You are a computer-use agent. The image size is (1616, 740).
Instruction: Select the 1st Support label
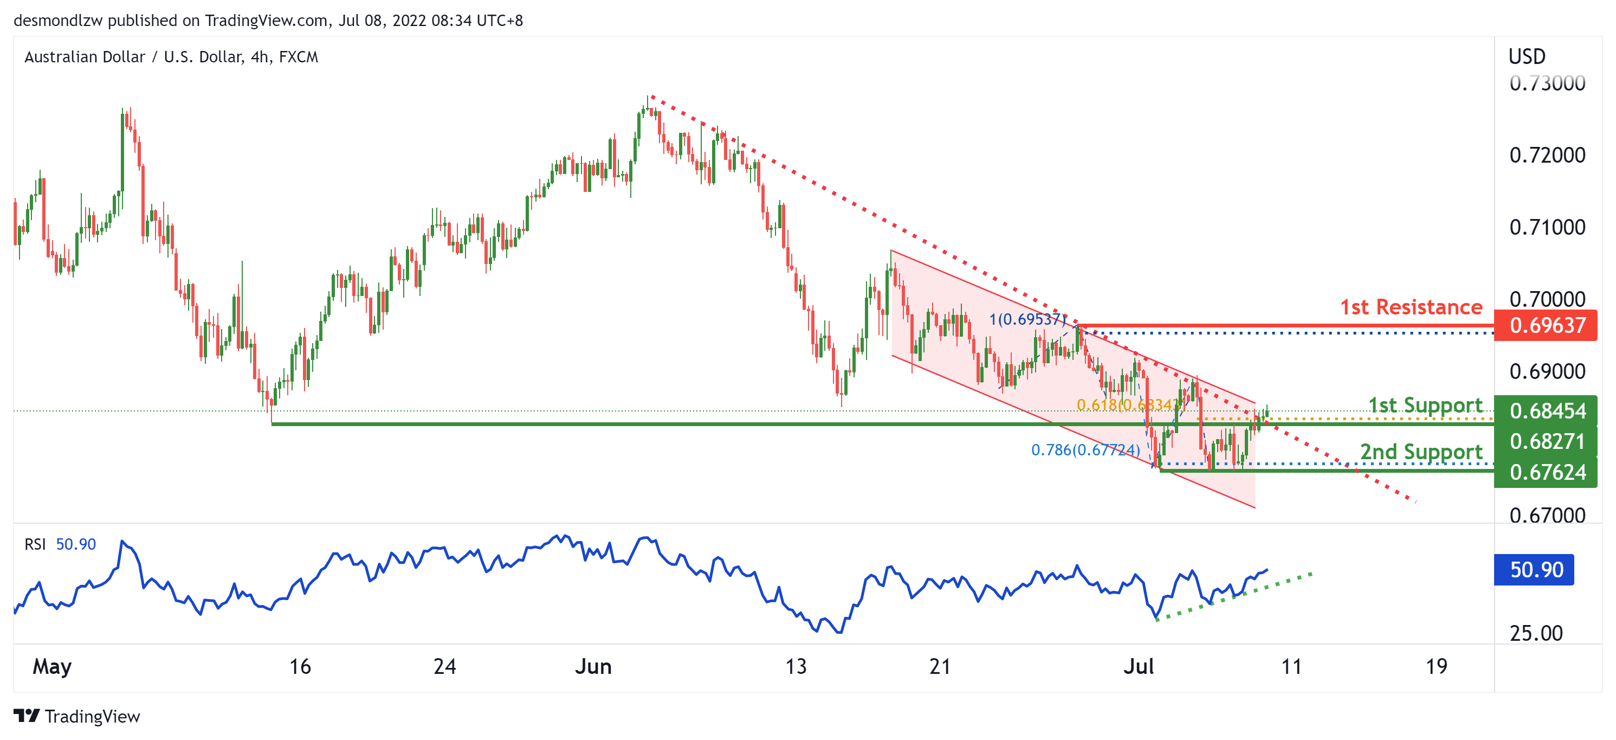1425,405
